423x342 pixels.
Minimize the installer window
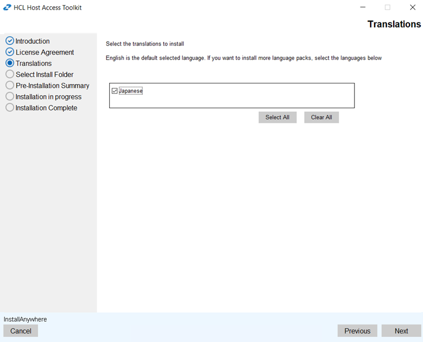[363, 7]
